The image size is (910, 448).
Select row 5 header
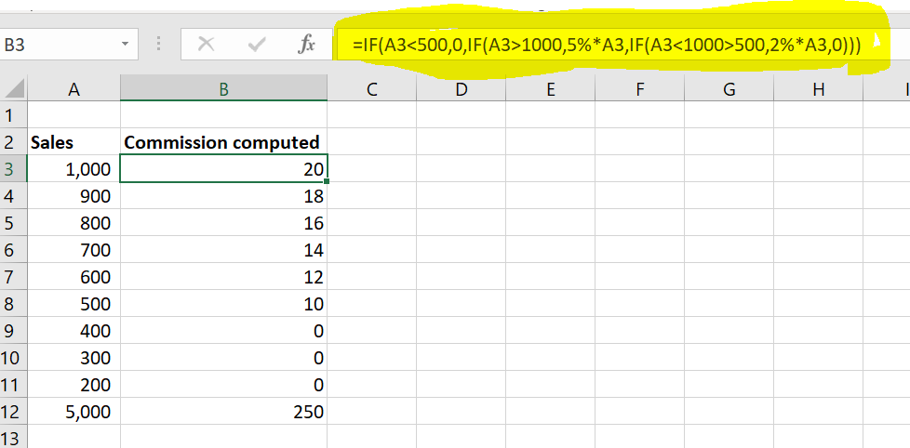tap(13, 222)
